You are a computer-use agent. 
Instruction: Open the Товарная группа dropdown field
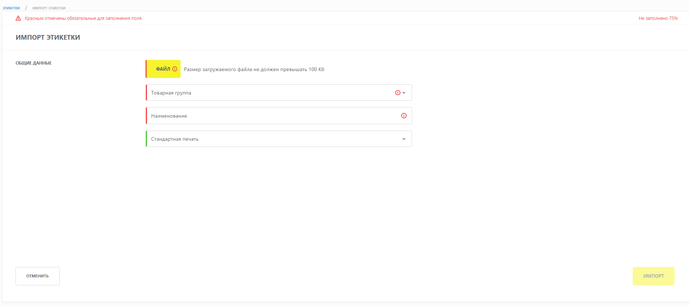click(279, 93)
